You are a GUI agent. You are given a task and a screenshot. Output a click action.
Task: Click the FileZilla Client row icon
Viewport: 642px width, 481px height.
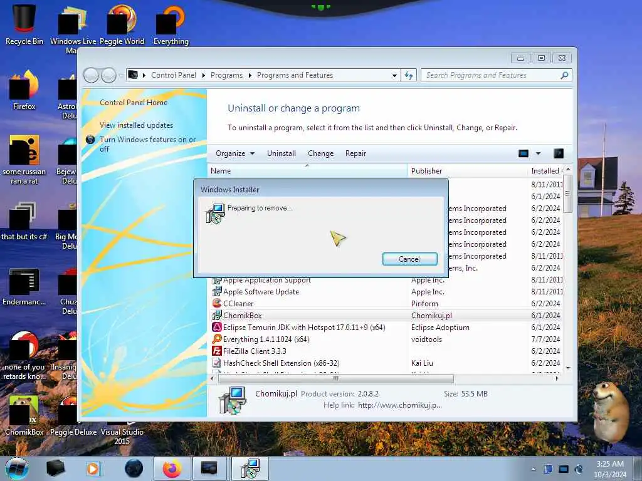pos(216,351)
